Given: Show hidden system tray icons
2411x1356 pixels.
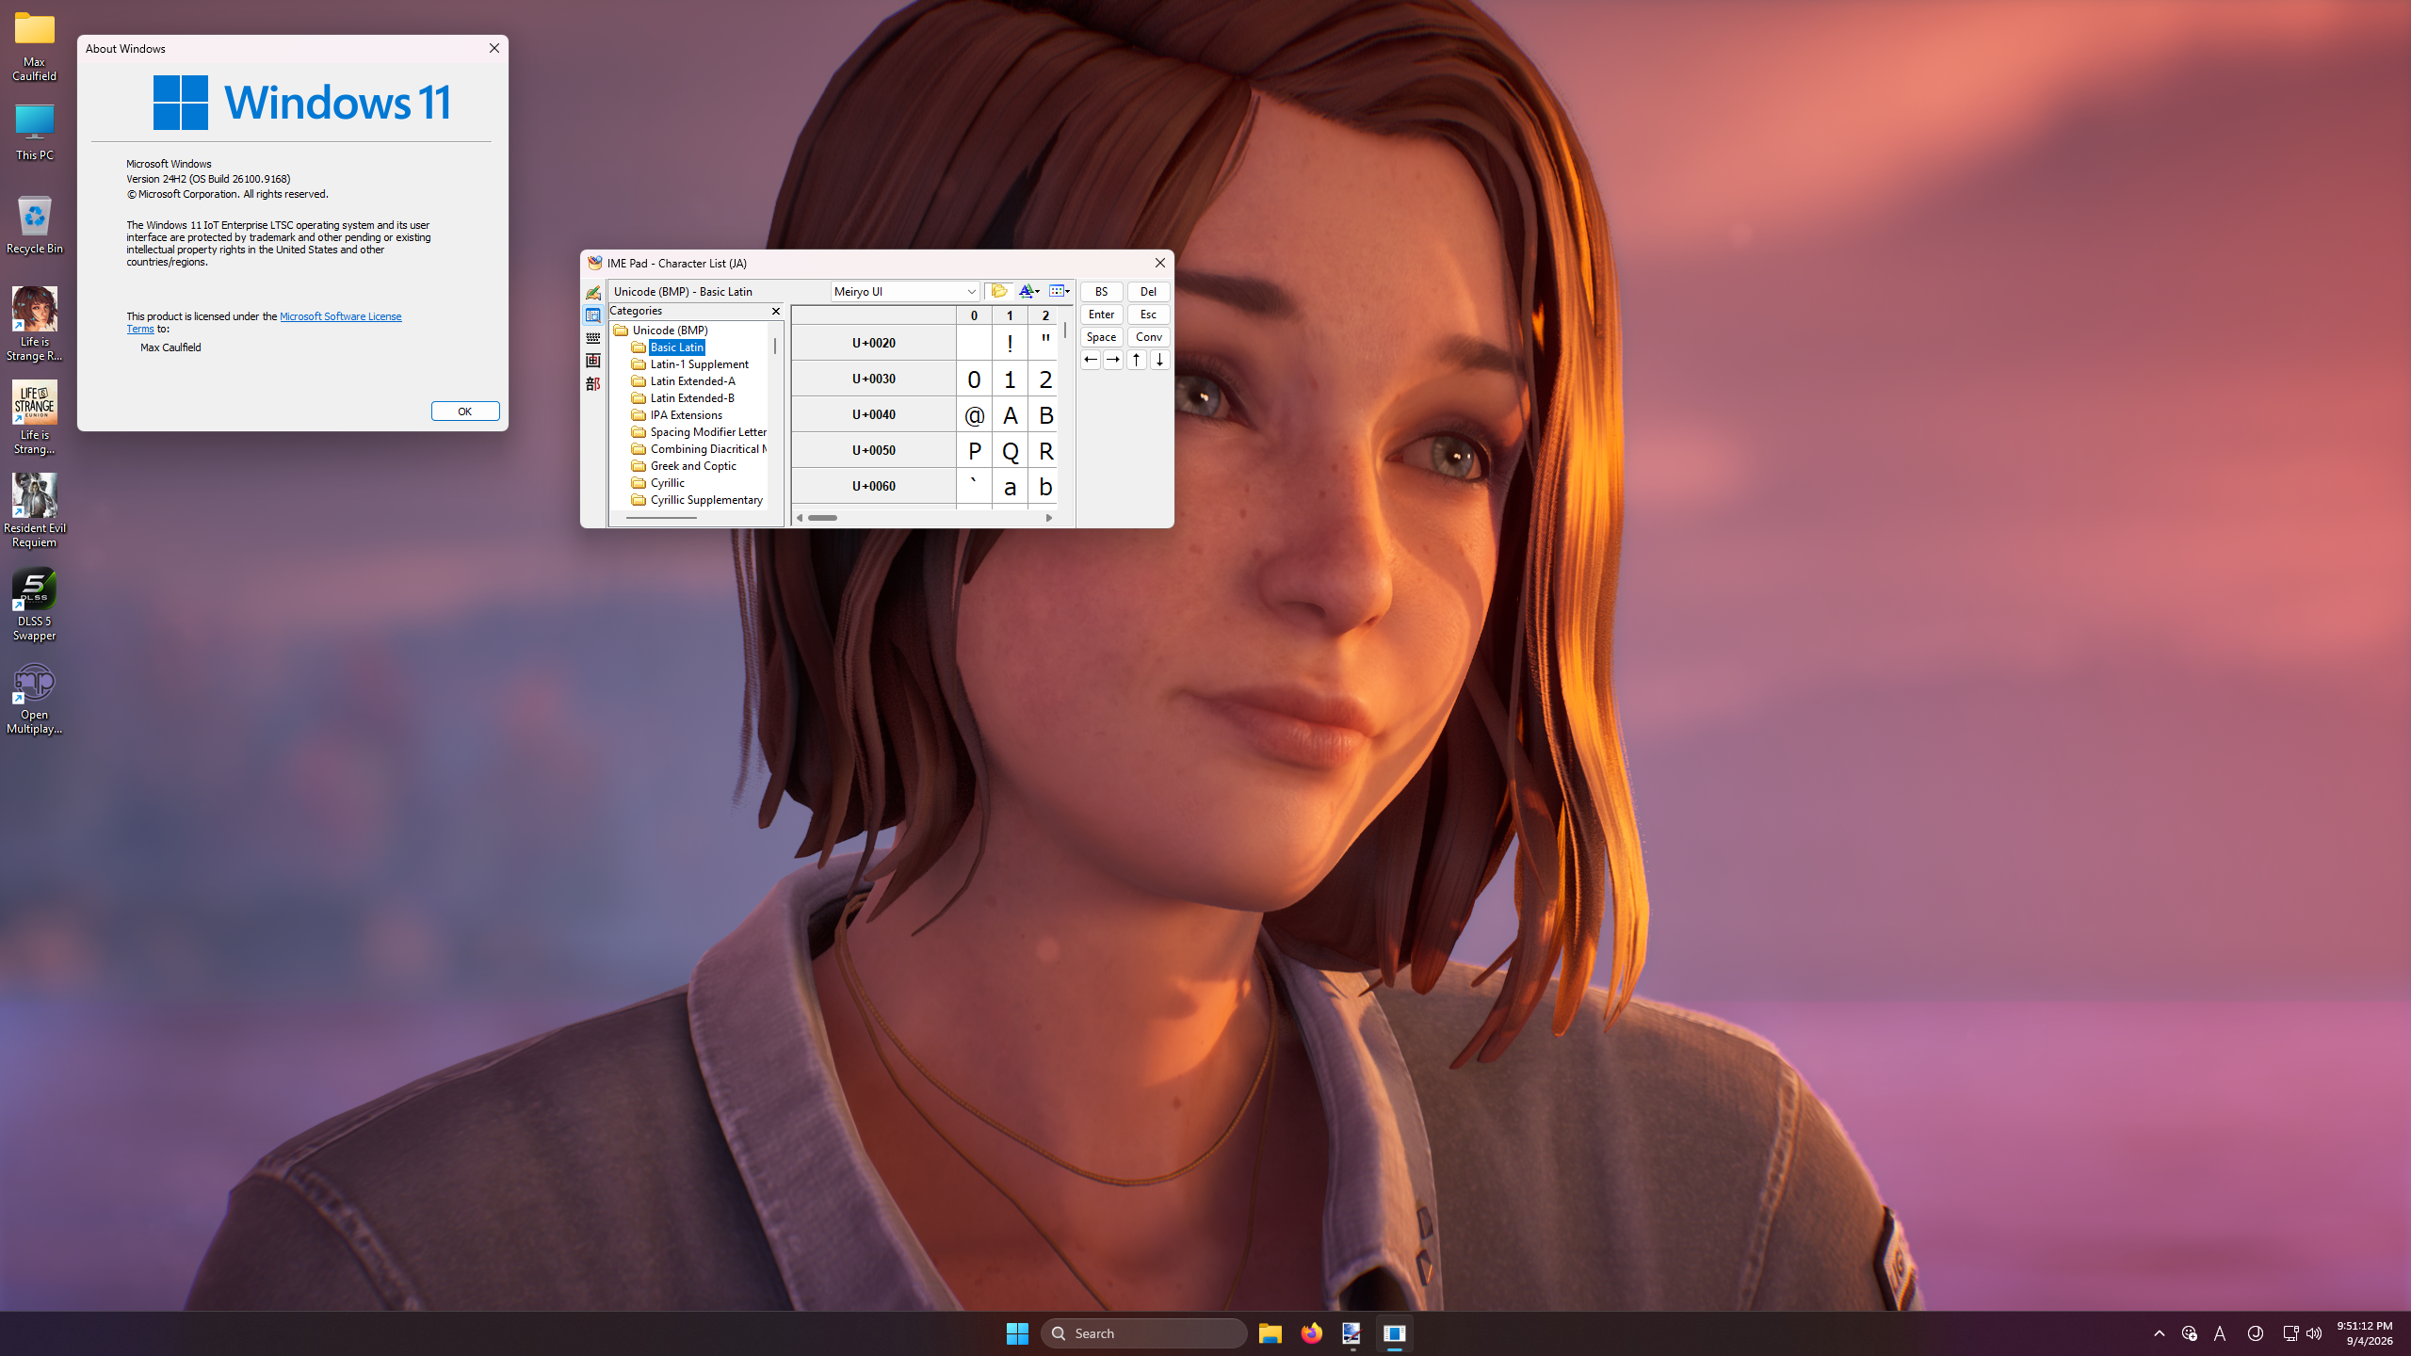Looking at the screenshot, I should [2160, 1333].
